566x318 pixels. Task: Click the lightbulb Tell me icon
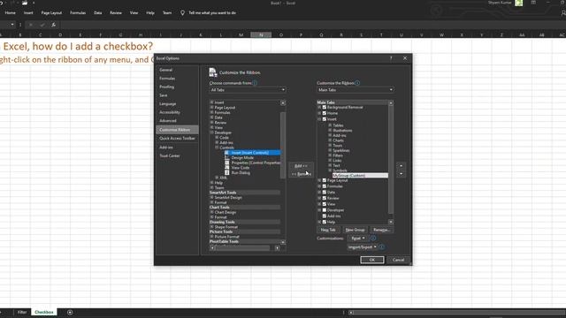pyautogui.click(x=182, y=13)
